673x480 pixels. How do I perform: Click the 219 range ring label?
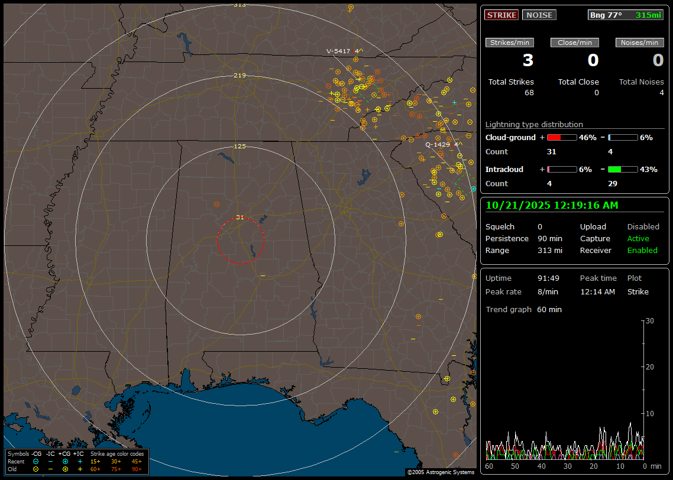click(240, 76)
